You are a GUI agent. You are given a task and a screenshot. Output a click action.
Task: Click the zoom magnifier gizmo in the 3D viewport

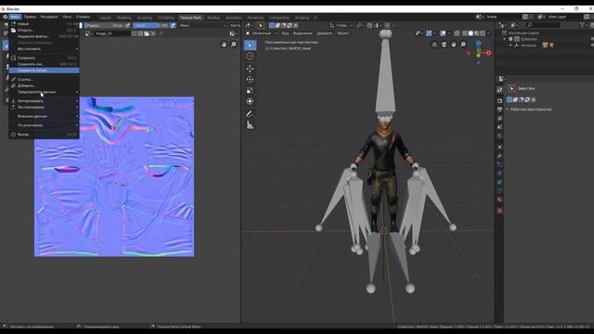463,45
